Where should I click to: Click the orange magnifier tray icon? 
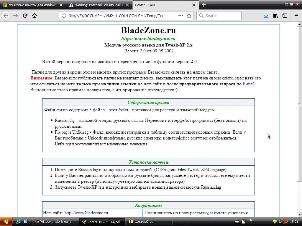click(285, 222)
